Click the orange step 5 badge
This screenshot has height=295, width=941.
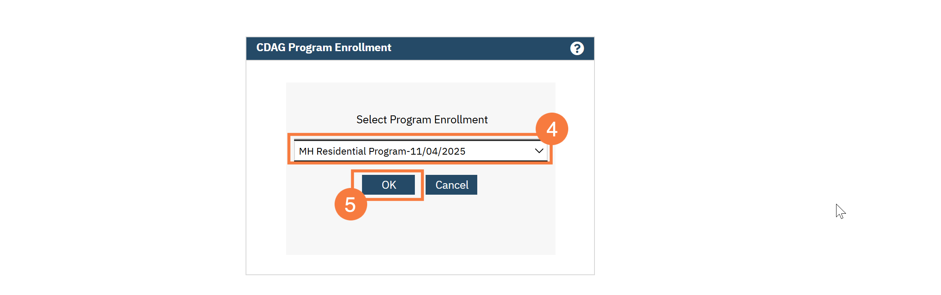coord(350,205)
